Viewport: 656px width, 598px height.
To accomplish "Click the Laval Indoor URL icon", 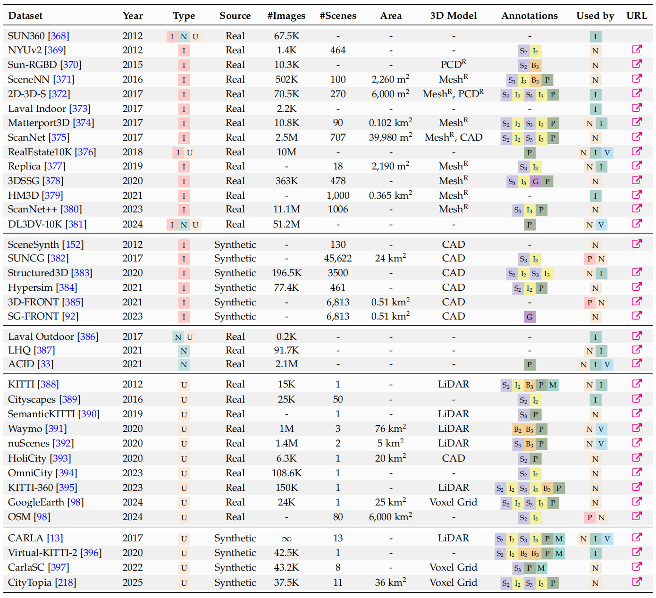I will [x=637, y=108].
